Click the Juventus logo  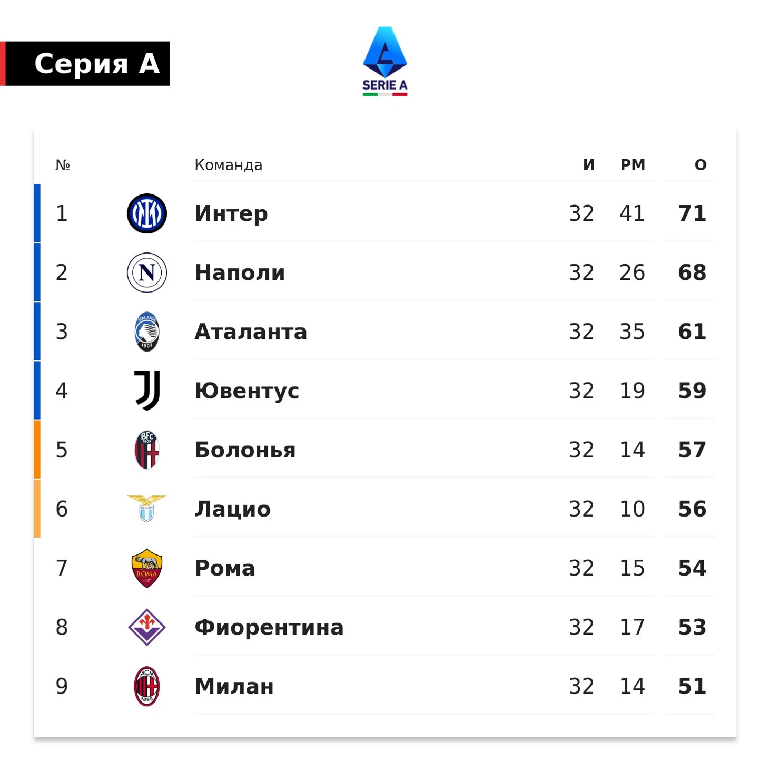pos(147,391)
